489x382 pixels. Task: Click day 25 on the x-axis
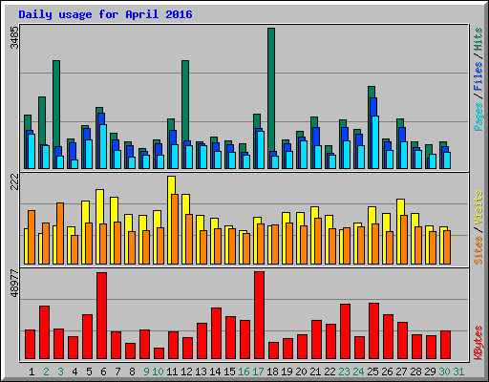point(372,371)
